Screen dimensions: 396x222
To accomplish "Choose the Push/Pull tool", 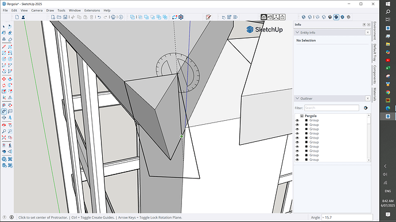I will click(10, 79).
